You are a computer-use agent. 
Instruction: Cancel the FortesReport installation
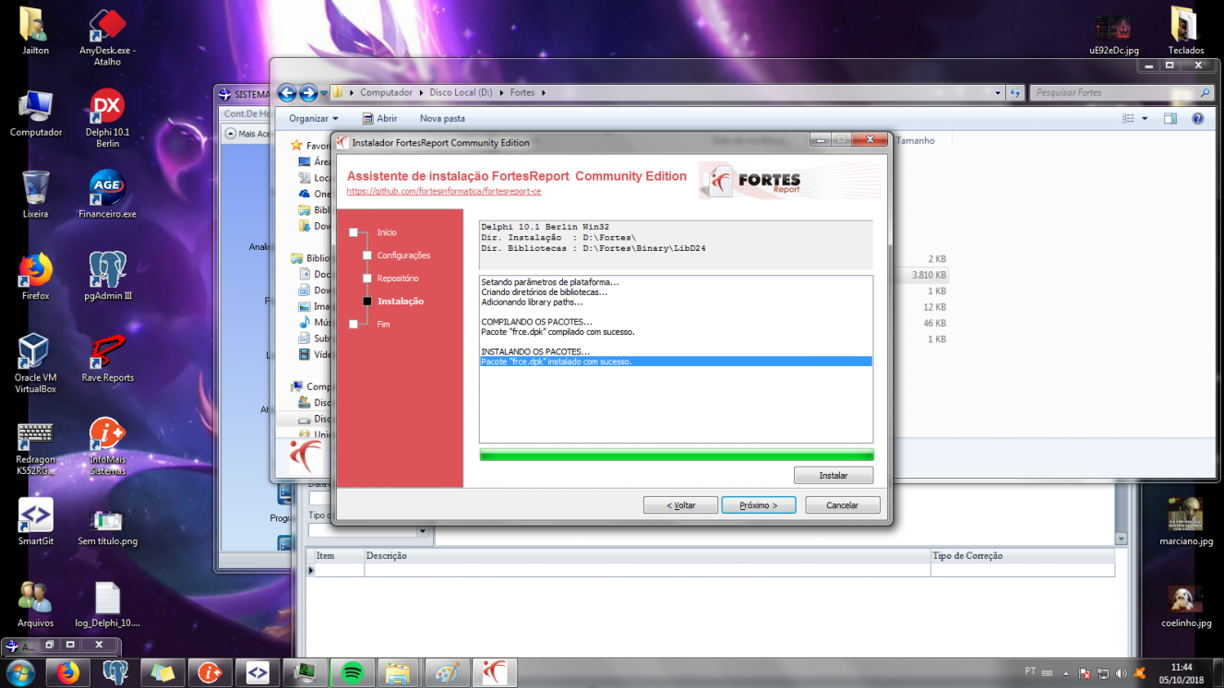tap(842, 505)
